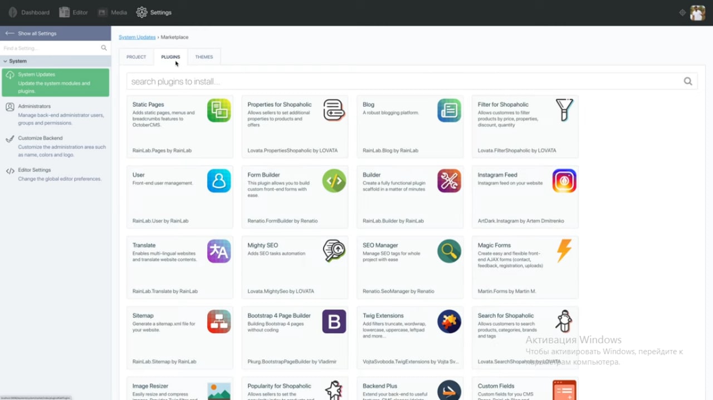Click Pkurg.BootstrapPageBuilder by Vladimir text
Image resolution: width=713 pixels, height=400 pixels.
292,362
